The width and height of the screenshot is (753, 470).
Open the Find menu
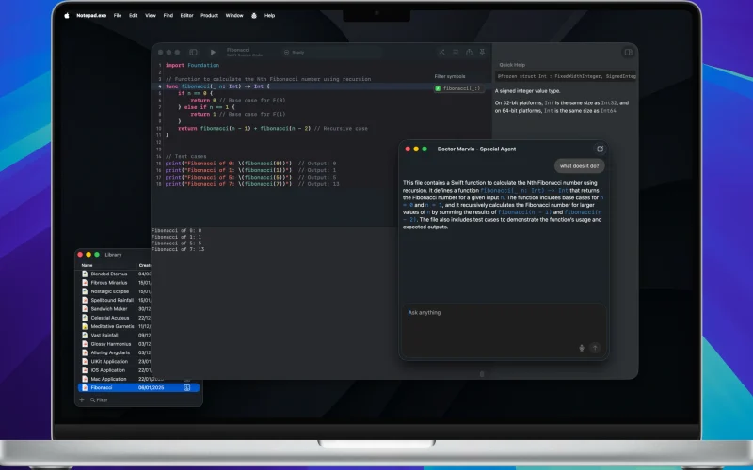tap(168, 16)
